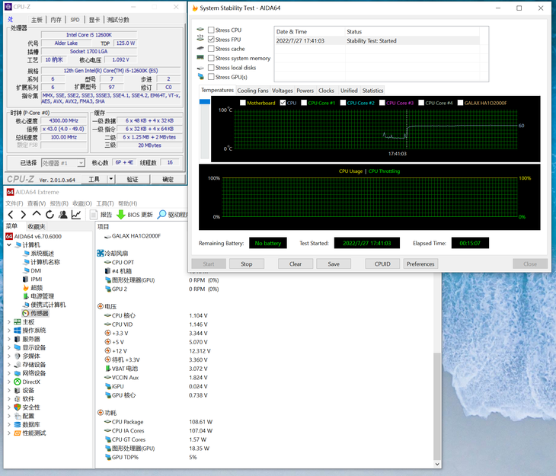Click the BIOS 更新 green arrow icon

(121, 215)
